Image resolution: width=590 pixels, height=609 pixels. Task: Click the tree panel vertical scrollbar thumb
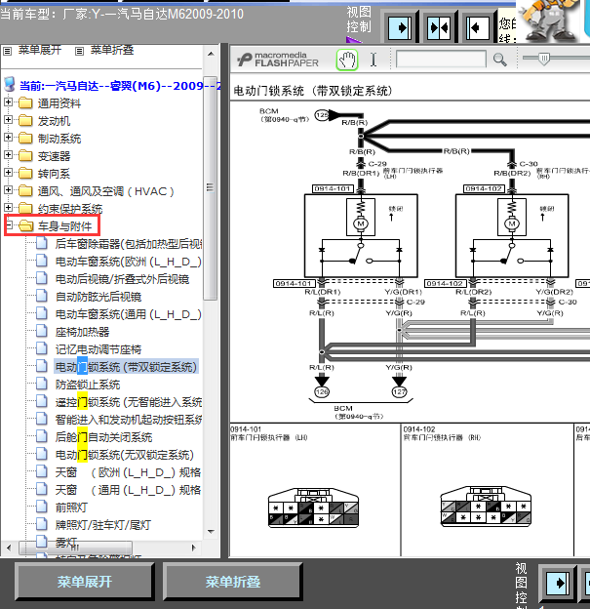[x=210, y=187]
